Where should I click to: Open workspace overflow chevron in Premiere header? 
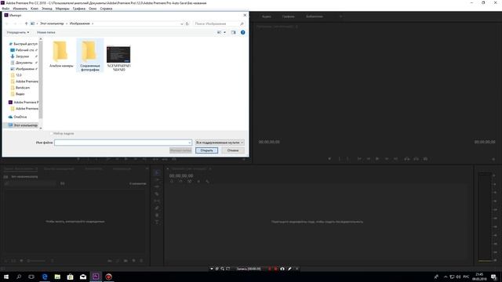(340, 16)
